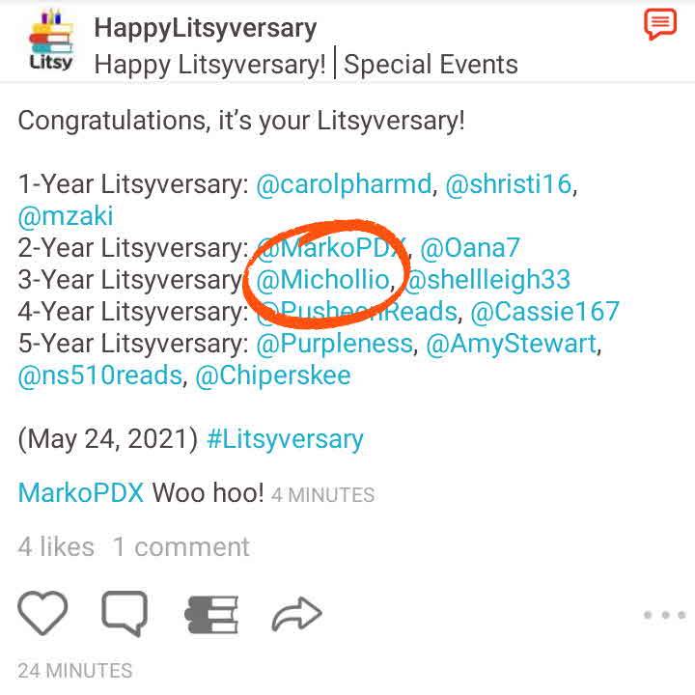The width and height of the screenshot is (695, 695).
Task: Open @Oana7 user mention
Action: pyautogui.click(x=470, y=247)
